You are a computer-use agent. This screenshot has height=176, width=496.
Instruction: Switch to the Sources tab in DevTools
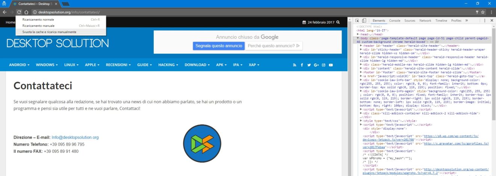[x=410, y=21]
